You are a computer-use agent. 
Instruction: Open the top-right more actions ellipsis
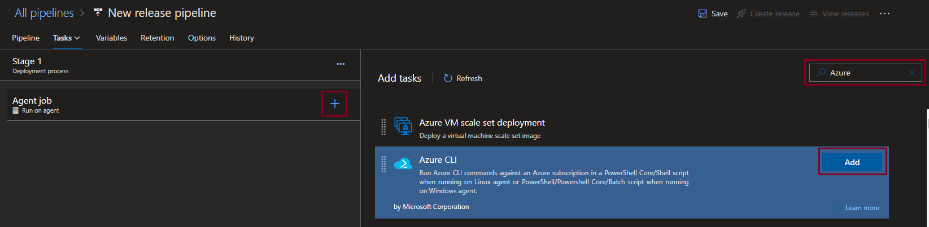click(x=884, y=14)
